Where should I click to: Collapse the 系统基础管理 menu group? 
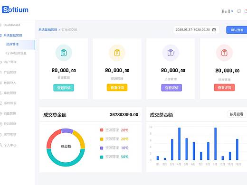click(x=13, y=35)
